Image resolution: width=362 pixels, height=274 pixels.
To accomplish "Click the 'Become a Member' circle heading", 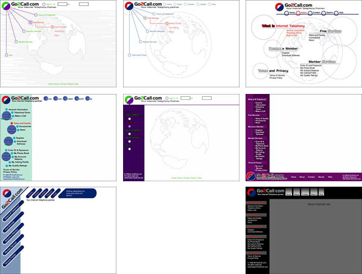I will (x=284, y=48).
